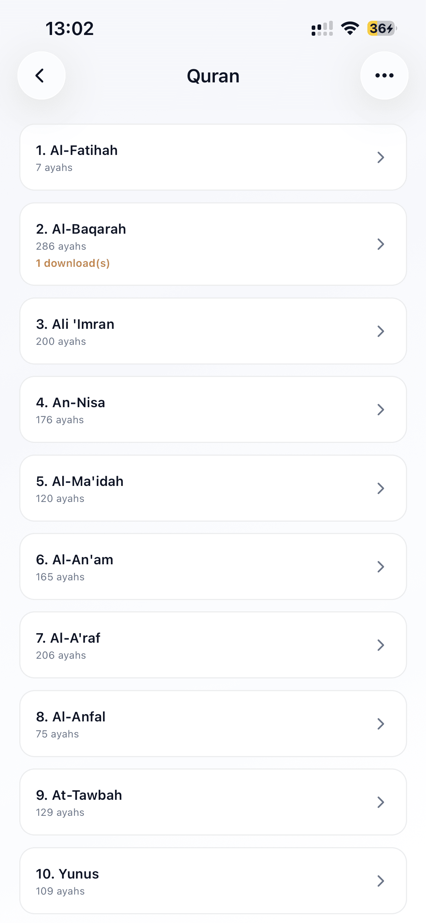The width and height of the screenshot is (426, 923).
Task: Tap the back arrow button
Action: [41, 75]
